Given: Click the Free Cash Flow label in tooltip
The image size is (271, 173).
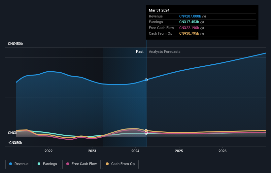Looking at the screenshot, I should pos(161,28).
